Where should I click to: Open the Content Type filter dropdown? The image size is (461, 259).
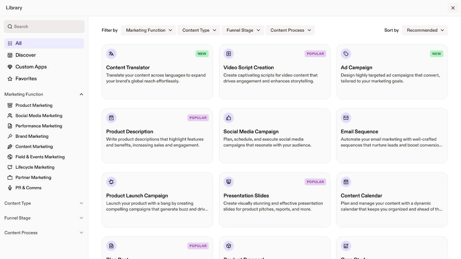(199, 30)
